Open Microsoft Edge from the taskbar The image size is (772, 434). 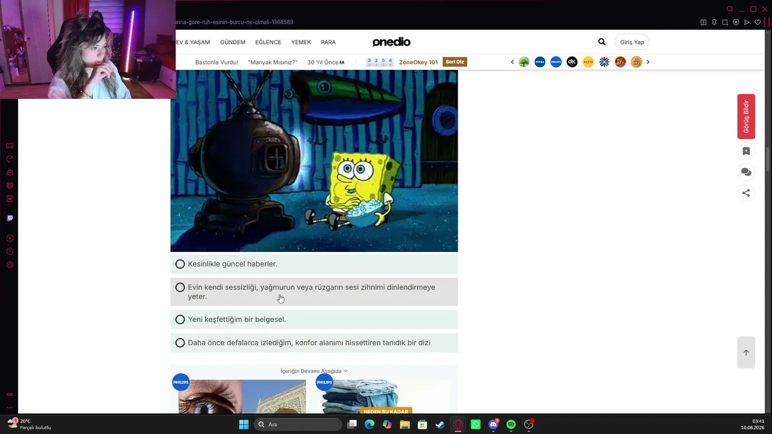[370, 424]
